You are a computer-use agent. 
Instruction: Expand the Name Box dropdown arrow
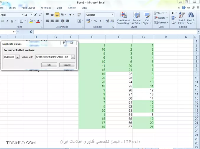pyautogui.click(x=14, y=32)
